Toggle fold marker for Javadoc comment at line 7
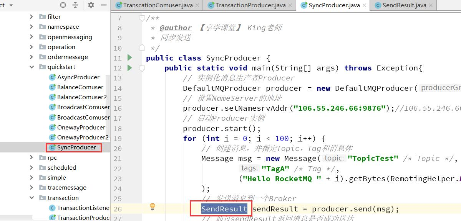461x221 pixels. pos(142,18)
